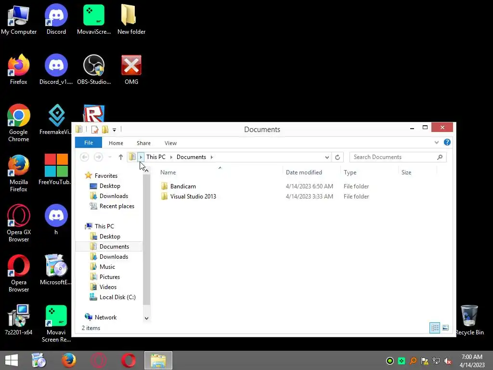Select the 7z2201-x64 installer icon
This screenshot has height=370, width=493.
click(19, 320)
